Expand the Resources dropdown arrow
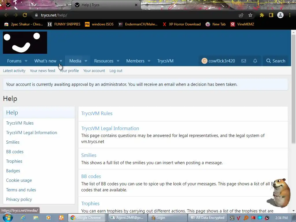The height and width of the screenshot is (222, 296). [x=118, y=61]
